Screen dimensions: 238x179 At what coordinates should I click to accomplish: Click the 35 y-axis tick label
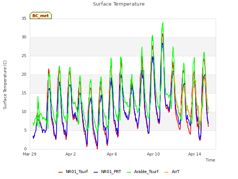pos(24,18)
